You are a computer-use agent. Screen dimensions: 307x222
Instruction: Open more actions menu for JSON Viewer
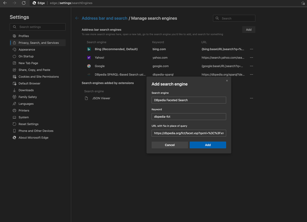coord(251,98)
